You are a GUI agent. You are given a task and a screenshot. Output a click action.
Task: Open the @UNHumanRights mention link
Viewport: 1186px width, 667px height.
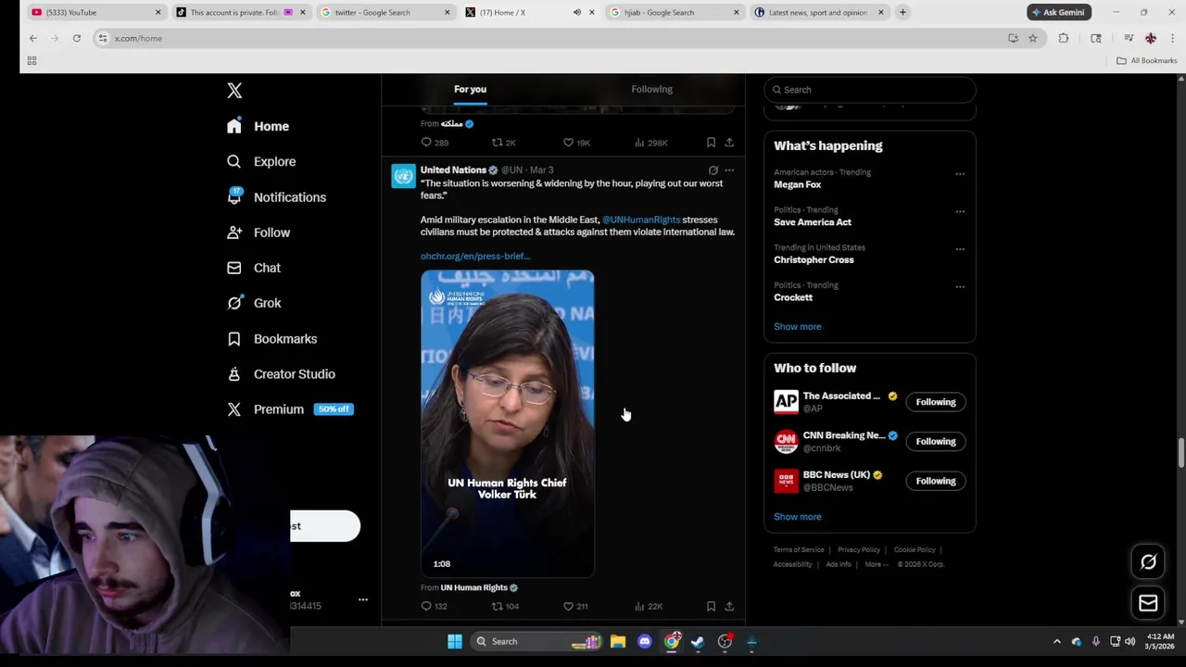[x=641, y=220]
